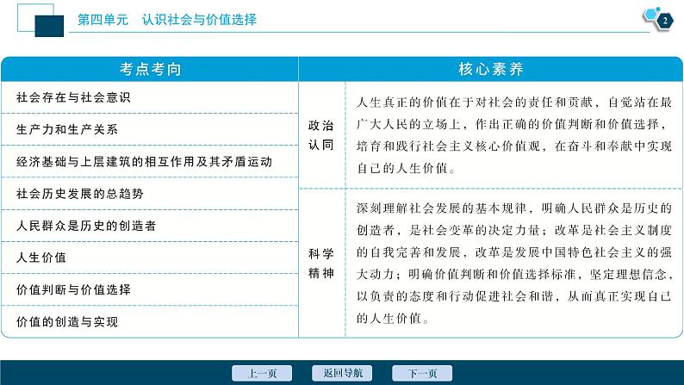The width and height of the screenshot is (684, 385).
Task: Click the 返回导航 navigation button
Action: [x=342, y=373]
